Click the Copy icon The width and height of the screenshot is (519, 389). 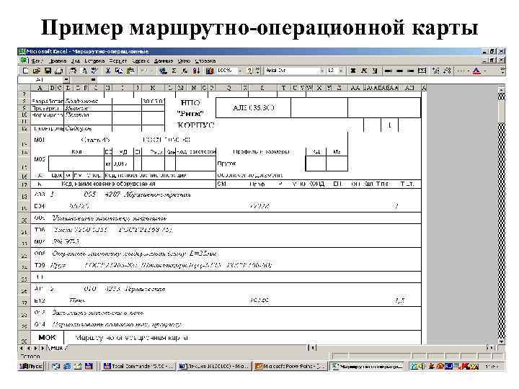(x=118, y=71)
